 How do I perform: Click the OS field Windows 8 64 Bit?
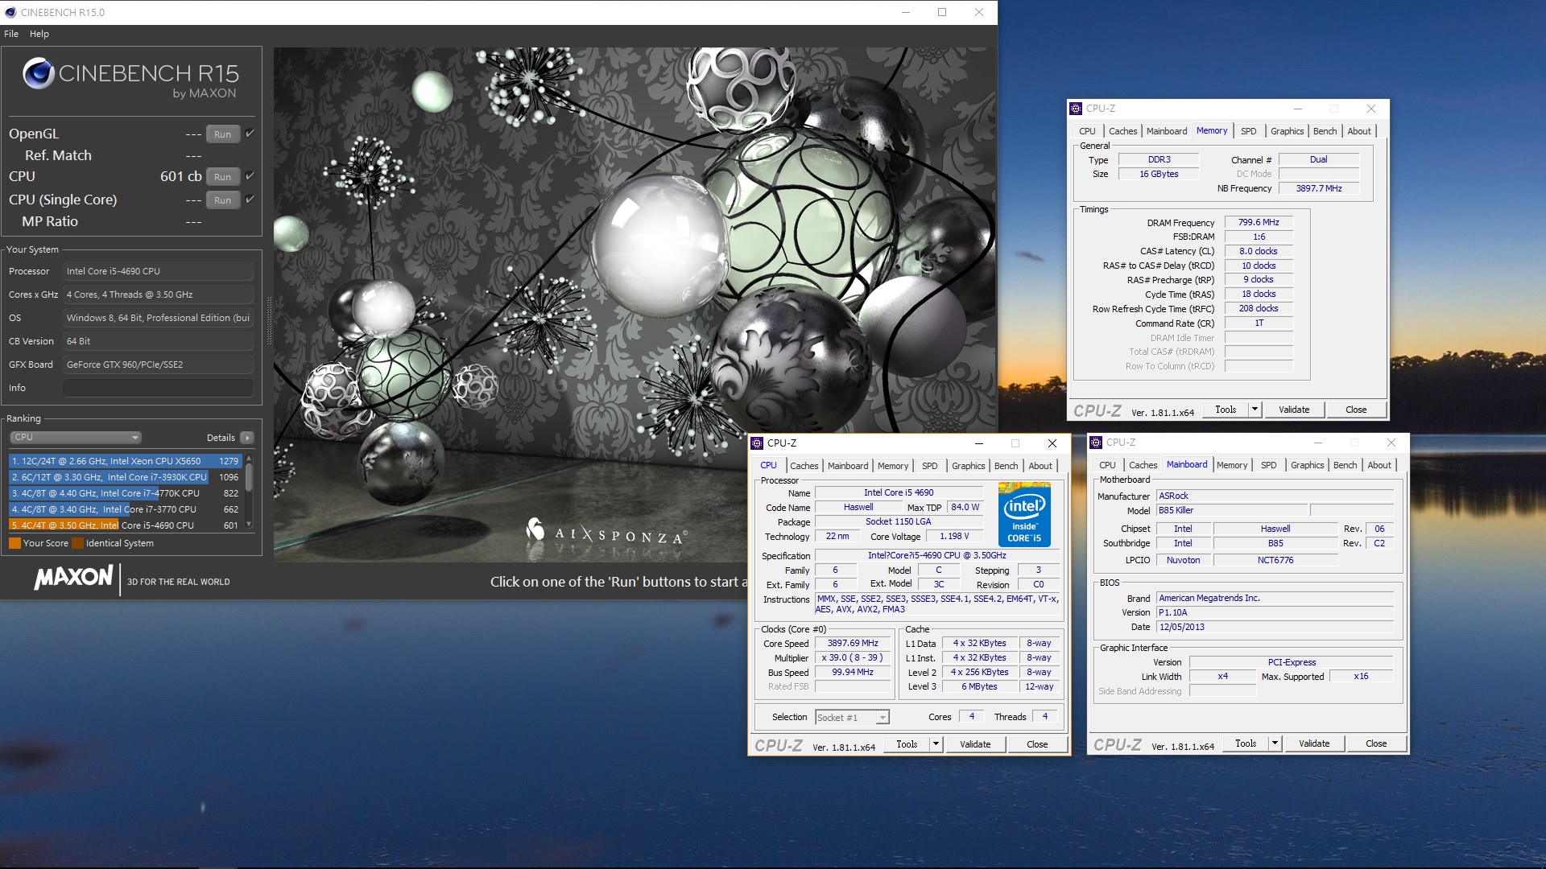tap(159, 318)
